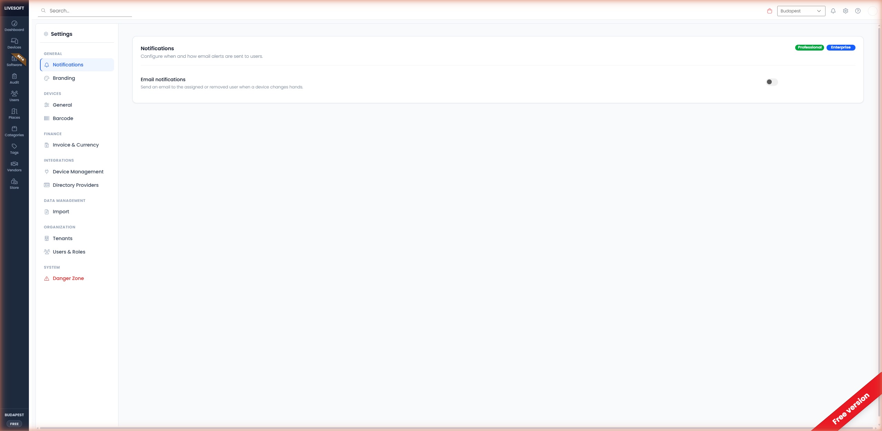
Task: Select Branding in the settings menu
Action: 64,78
